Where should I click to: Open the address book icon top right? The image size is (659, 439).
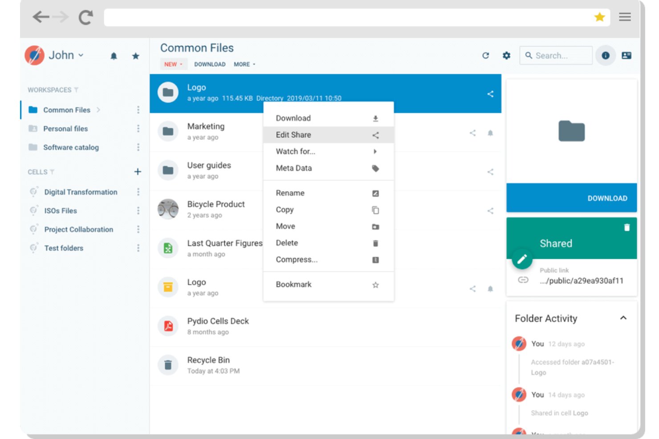click(x=627, y=55)
